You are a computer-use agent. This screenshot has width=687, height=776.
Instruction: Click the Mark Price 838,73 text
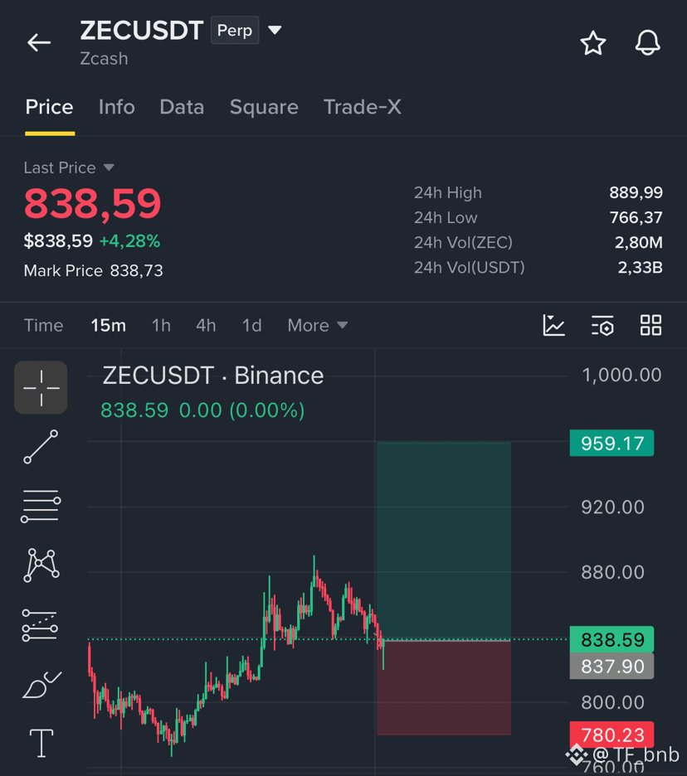point(93,271)
